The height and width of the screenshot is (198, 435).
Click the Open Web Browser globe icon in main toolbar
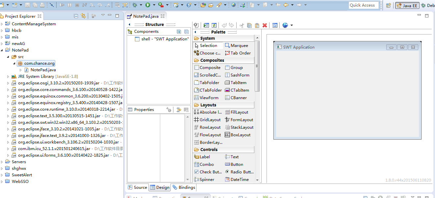[x=233, y=5]
